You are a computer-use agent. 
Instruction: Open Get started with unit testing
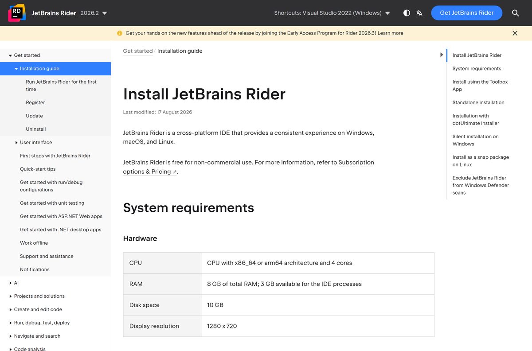[52, 203]
